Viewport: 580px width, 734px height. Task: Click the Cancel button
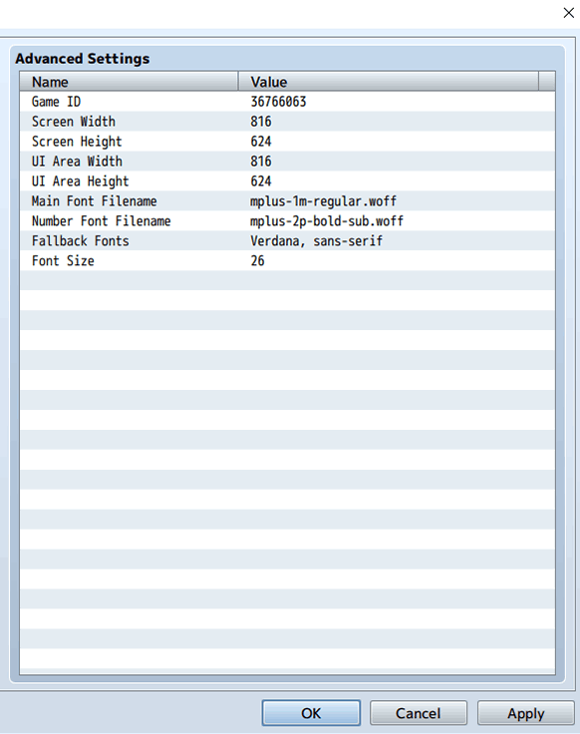pos(419,713)
